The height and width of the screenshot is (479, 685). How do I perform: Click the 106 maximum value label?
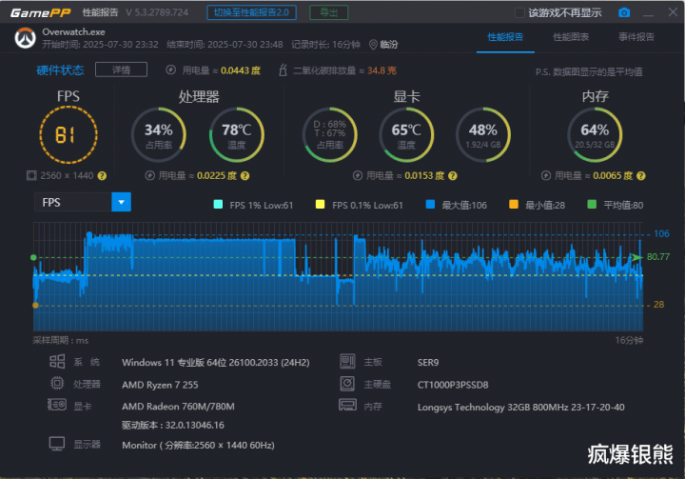click(661, 234)
